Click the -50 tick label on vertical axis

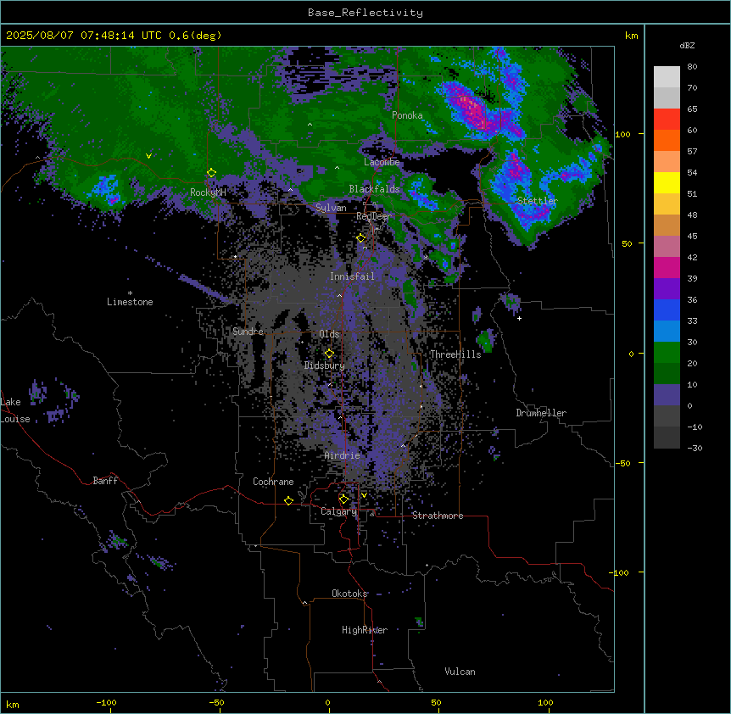coord(622,463)
